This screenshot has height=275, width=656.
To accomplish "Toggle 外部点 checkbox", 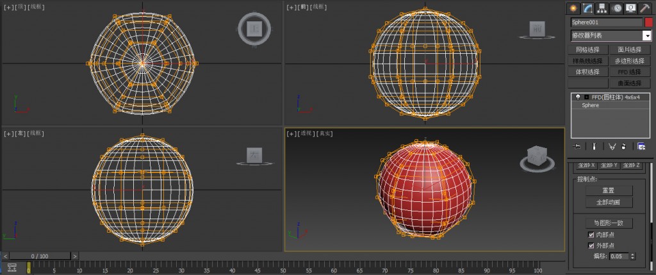I will coord(591,246).
